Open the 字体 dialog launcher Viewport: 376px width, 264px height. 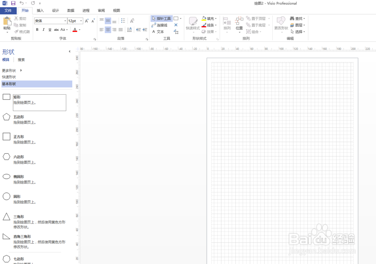[x=95, y=39]
